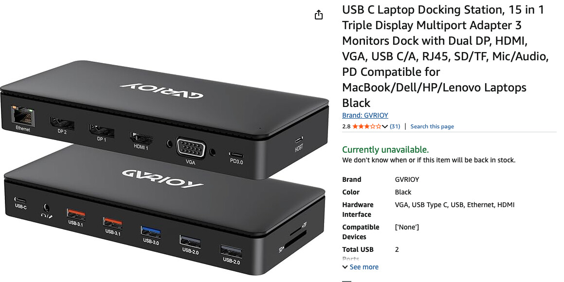Viewport: 564px width, 282px height.
Task: Click the Ethernet port on the image
Action: pyautogui.click(x=23, y=116)
